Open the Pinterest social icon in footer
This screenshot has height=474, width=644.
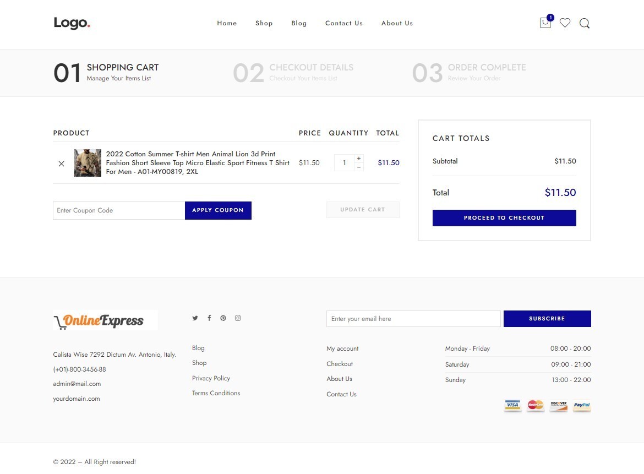pos(223,318)
